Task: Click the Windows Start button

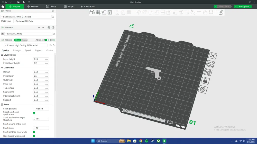Action: 93,141
